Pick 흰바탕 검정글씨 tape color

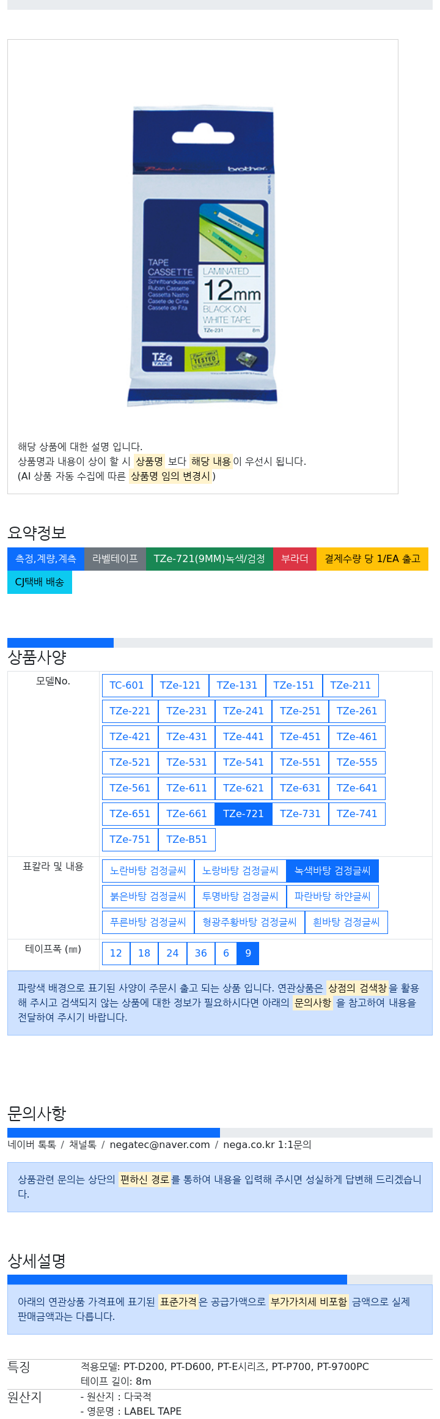tap(346, 922)
